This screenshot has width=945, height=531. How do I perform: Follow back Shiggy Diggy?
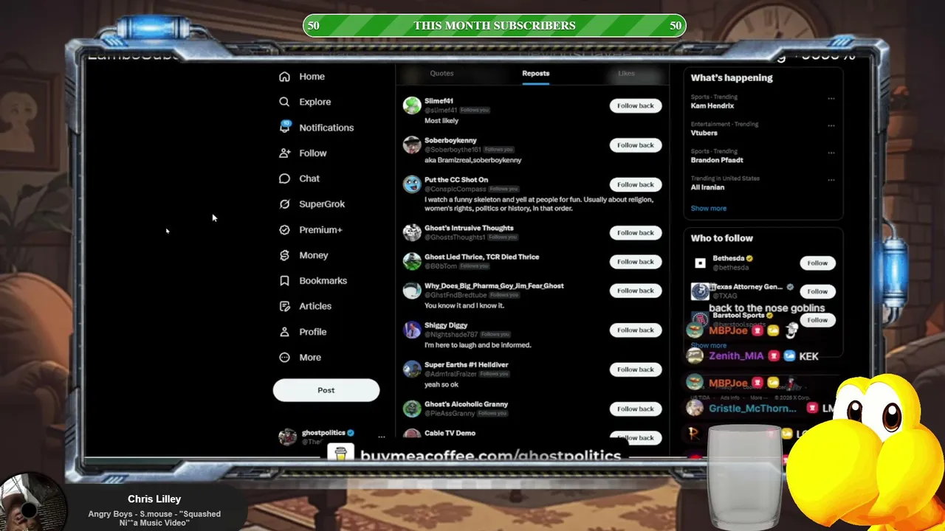(636, 330)
